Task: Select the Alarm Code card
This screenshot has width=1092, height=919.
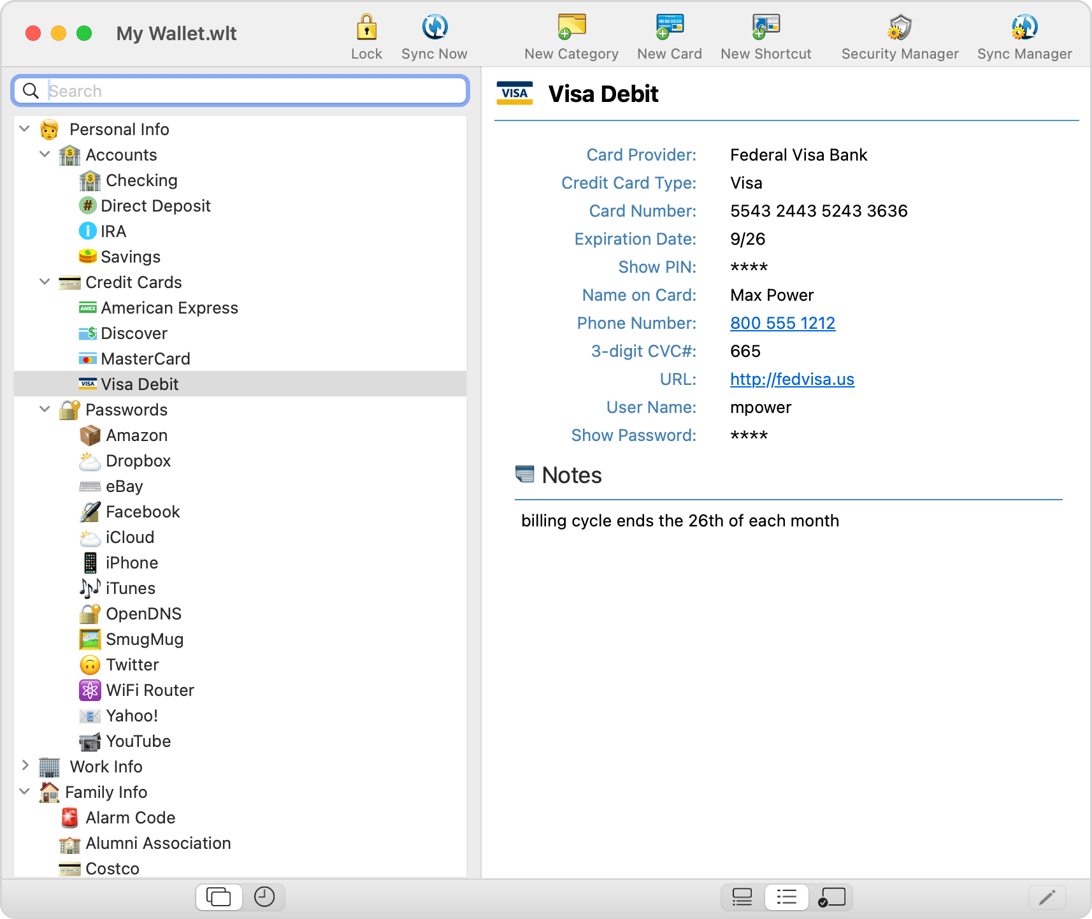Action: coord(240,818)
